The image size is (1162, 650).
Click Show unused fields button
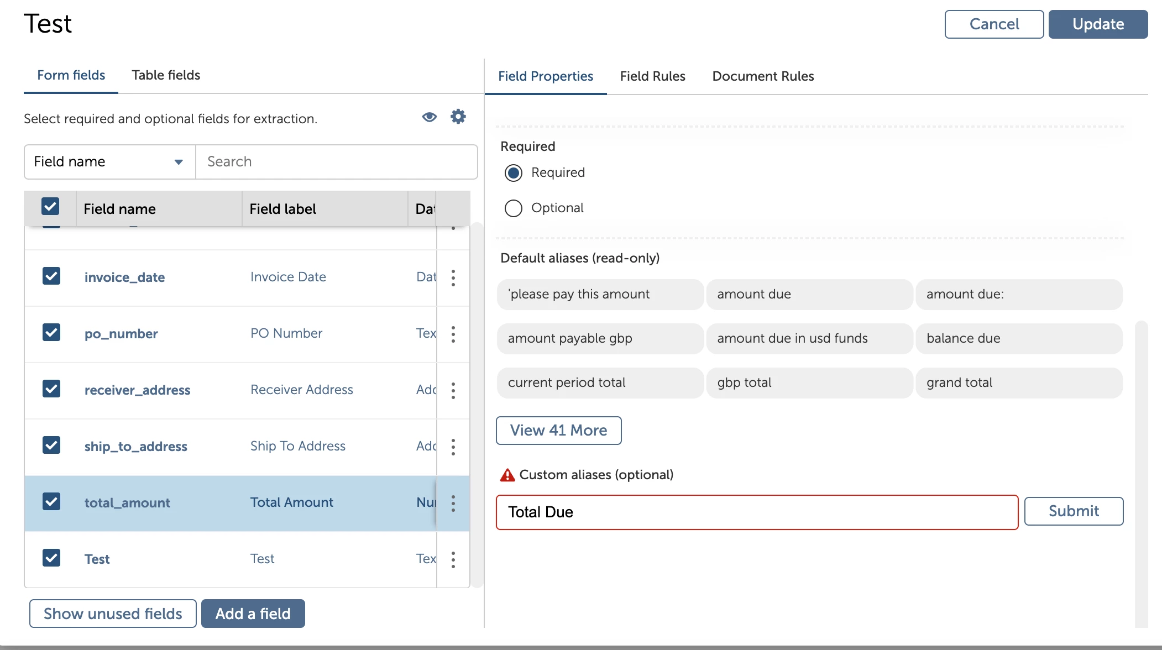113,614
